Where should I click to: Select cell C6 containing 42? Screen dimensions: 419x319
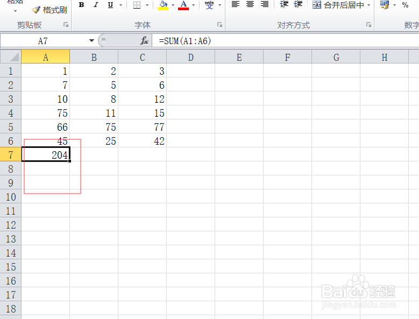pos(143,140)
